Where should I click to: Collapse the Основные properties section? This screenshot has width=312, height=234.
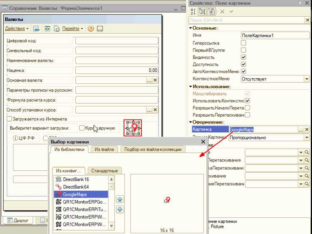click(x=191, y=28)
